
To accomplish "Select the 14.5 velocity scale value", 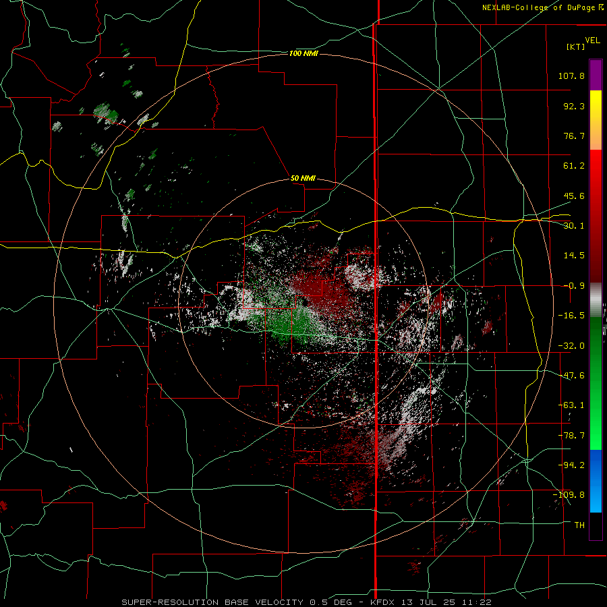I will 574,256.
